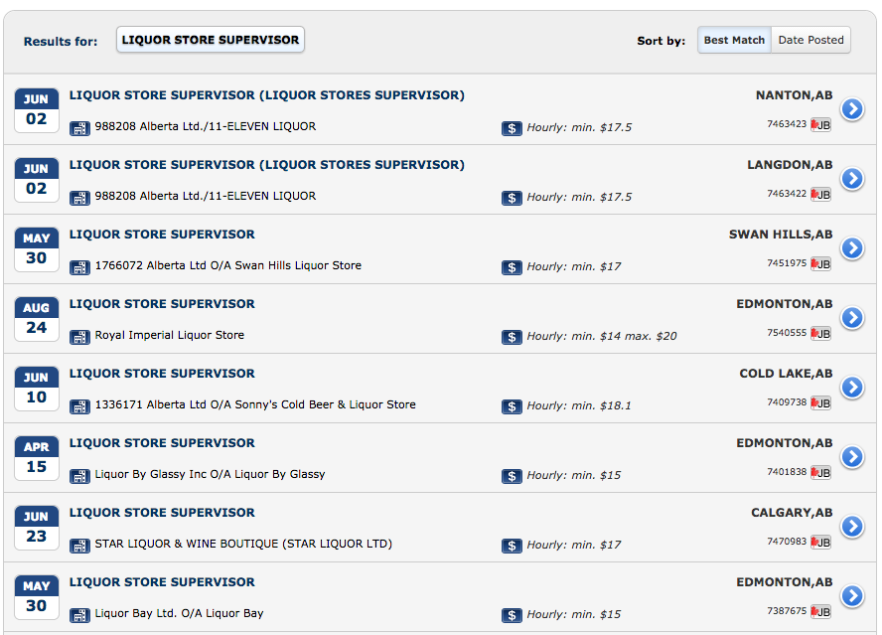Expand details for the Liquor By Glassy posting
882x635 pixels.
(x=852, y=457)
